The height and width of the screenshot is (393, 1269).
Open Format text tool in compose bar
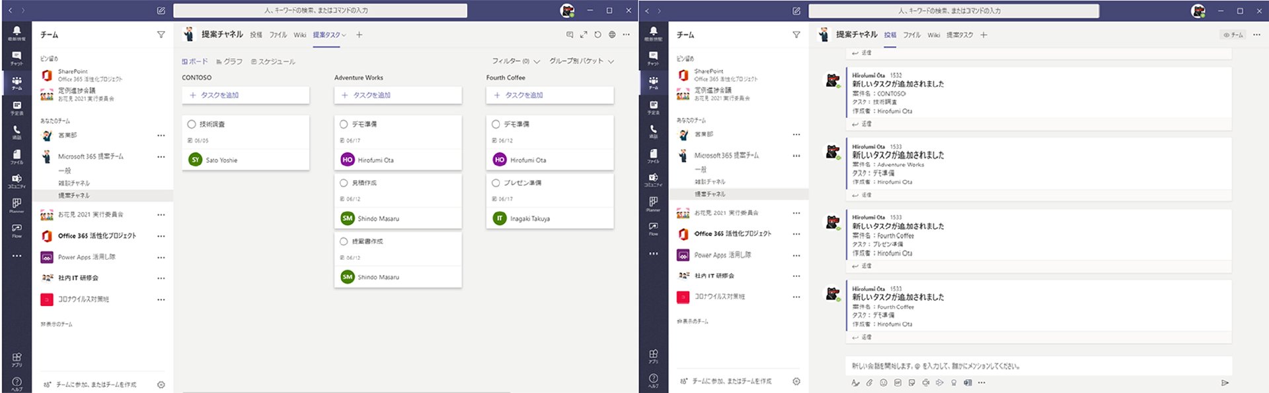point(855,382)
